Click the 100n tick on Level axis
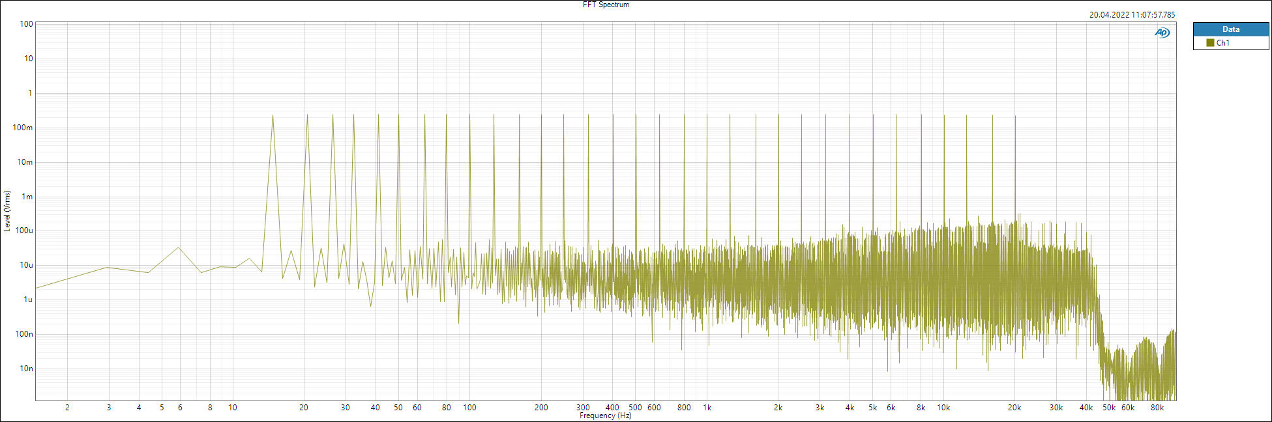The width and height of the screenshot is (1272, 422). 24,334
